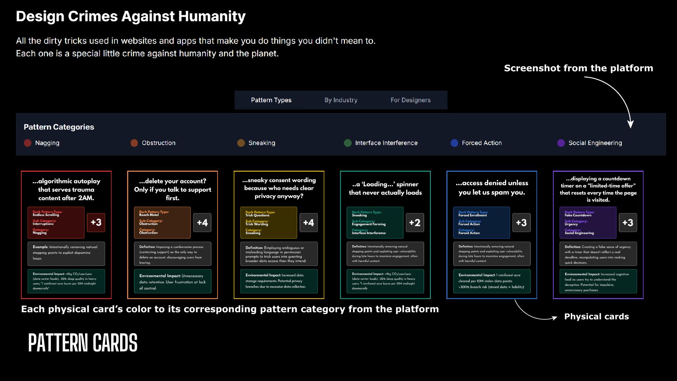Click the red Nagging category dot
The image size is (677, 381).
pos(27,143)
